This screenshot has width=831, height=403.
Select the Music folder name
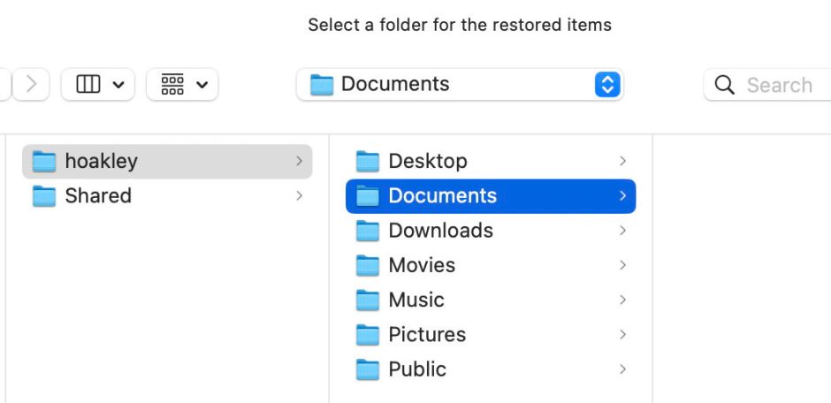(x=415, y=300)
